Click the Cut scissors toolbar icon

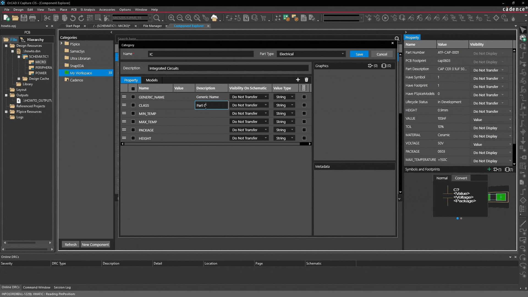[x=47, y=18]
